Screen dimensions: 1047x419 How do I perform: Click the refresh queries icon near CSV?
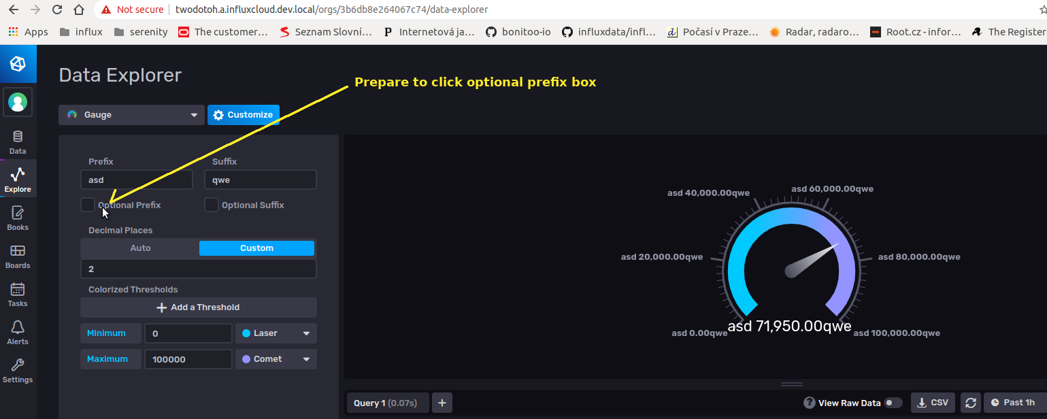pyautogui.click(x=971, y=403)
